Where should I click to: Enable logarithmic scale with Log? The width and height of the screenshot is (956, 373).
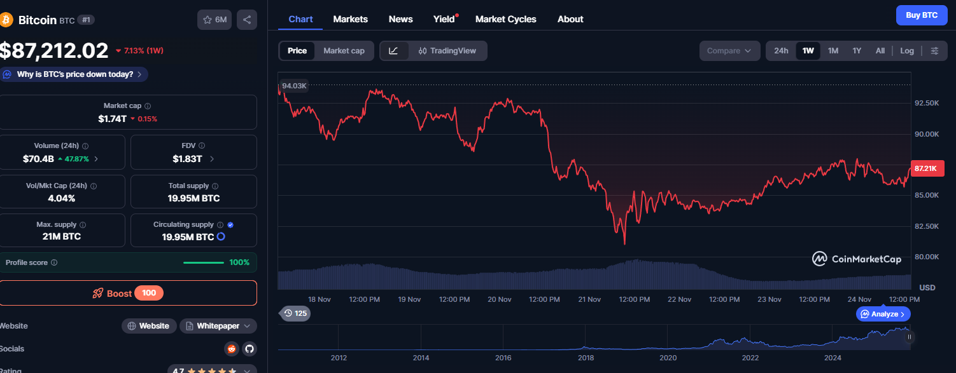click(x=906, y=51)
